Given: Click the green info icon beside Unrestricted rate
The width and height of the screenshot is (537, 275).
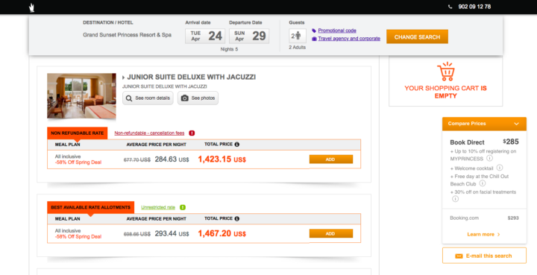Looking at the screenshot, I should click(183, 207).
